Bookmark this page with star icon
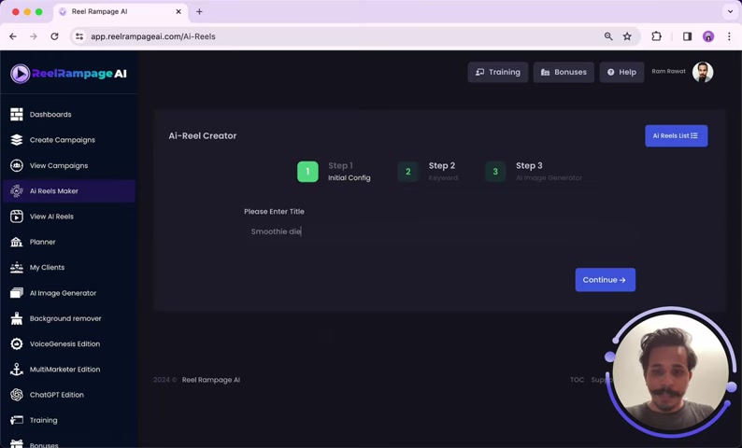This screenshot has width=742, height=448. 627,36
